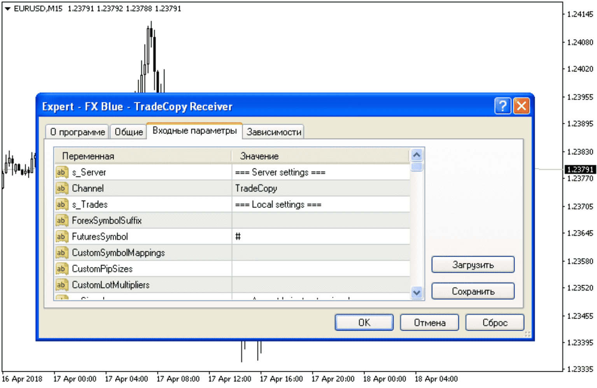The image size is (597, 388).
Task: Click the Загрузить button
Action: (473, 265)
